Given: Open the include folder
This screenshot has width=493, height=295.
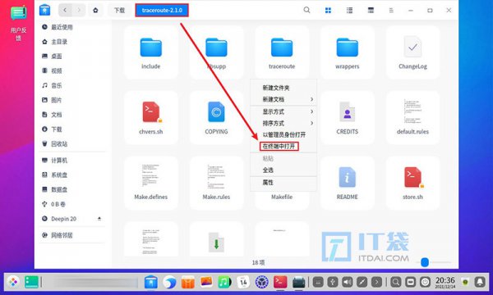Looking at the screenshot, I should pyautogui.click(x=151, y=52).
